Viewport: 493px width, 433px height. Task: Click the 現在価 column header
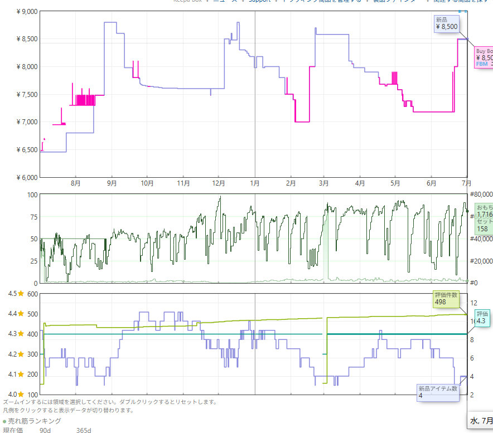13,430
